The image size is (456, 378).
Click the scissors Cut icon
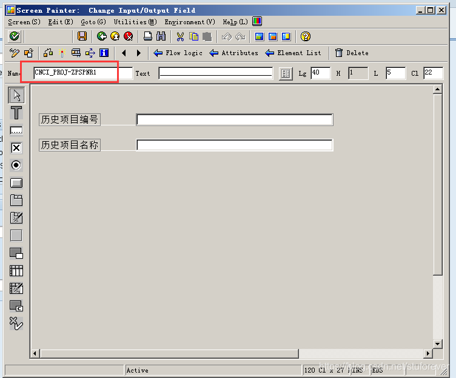(180, 36)
